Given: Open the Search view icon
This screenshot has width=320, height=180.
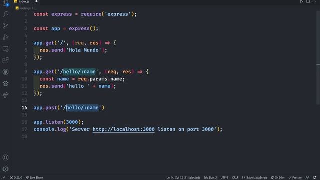Looking at the screenshot, I should click(x=6, y=14).
